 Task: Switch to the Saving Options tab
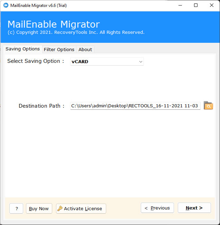[x=22, y=49]
